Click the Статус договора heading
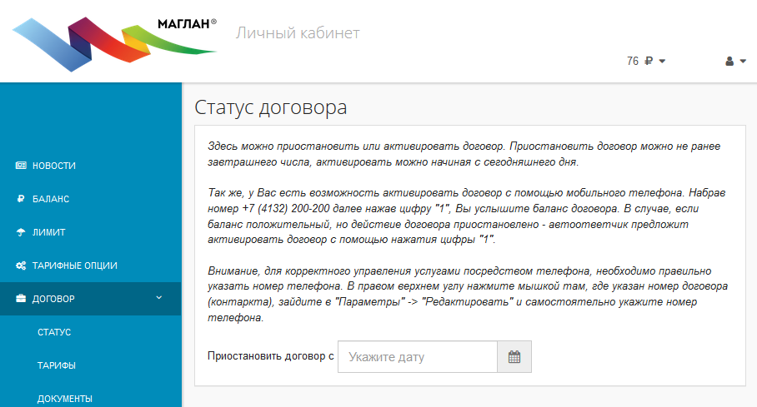Image resolution: width=757 pixels, height=407 pixels. [271, 107]
